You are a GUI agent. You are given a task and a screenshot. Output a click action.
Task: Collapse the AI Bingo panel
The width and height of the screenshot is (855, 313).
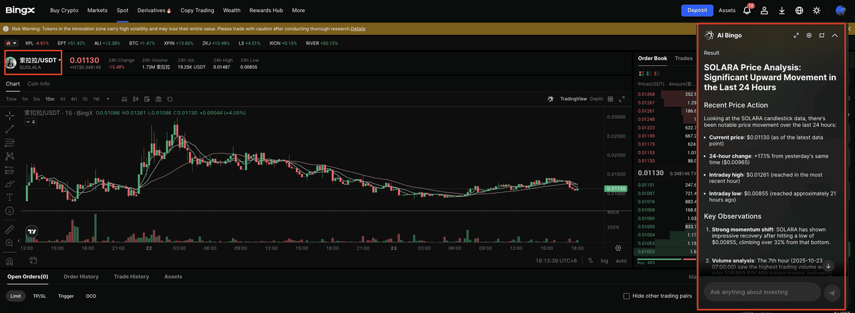[x=835, y=35]
